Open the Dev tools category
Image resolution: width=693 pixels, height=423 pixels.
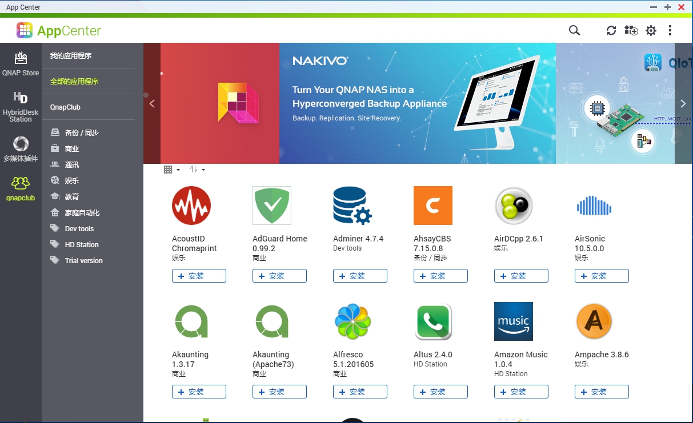[x=72, y=228]
